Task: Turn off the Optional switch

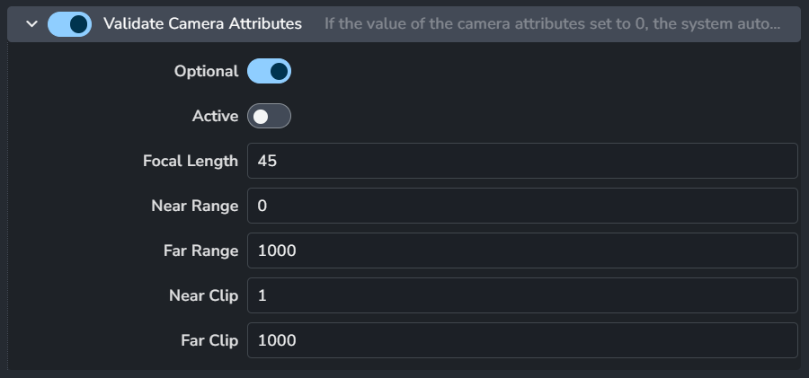Action: click(270, 71)
